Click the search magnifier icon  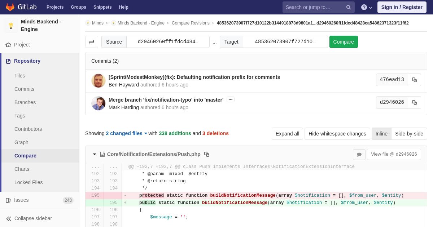tap(348, 7)
